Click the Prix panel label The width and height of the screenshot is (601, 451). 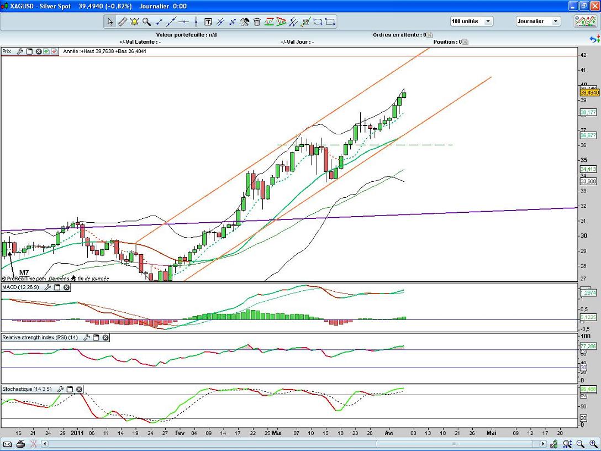(x=7, y=51)
